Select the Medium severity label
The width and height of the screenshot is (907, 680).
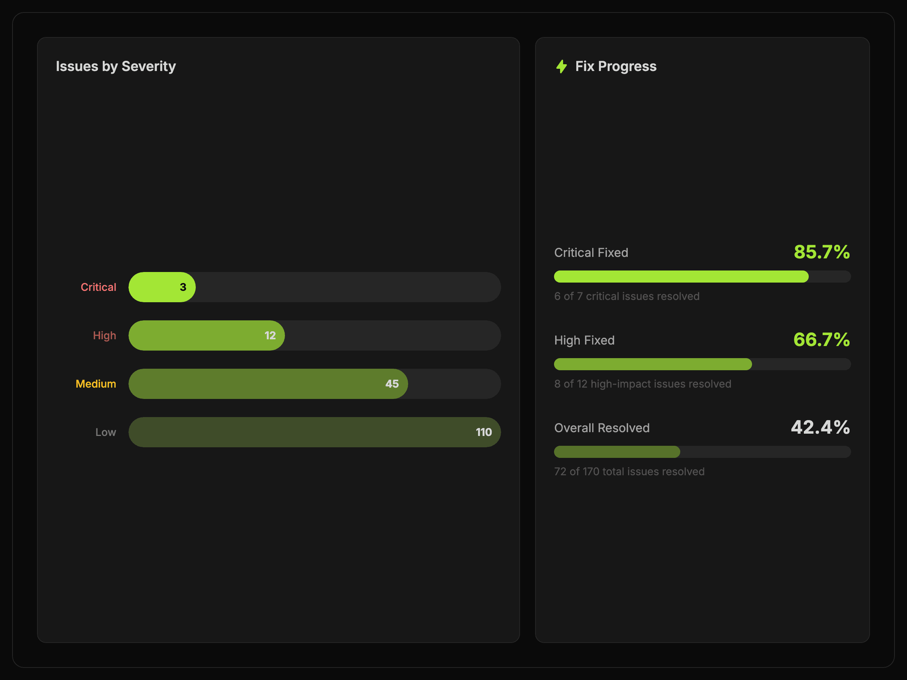pos(96,384)
